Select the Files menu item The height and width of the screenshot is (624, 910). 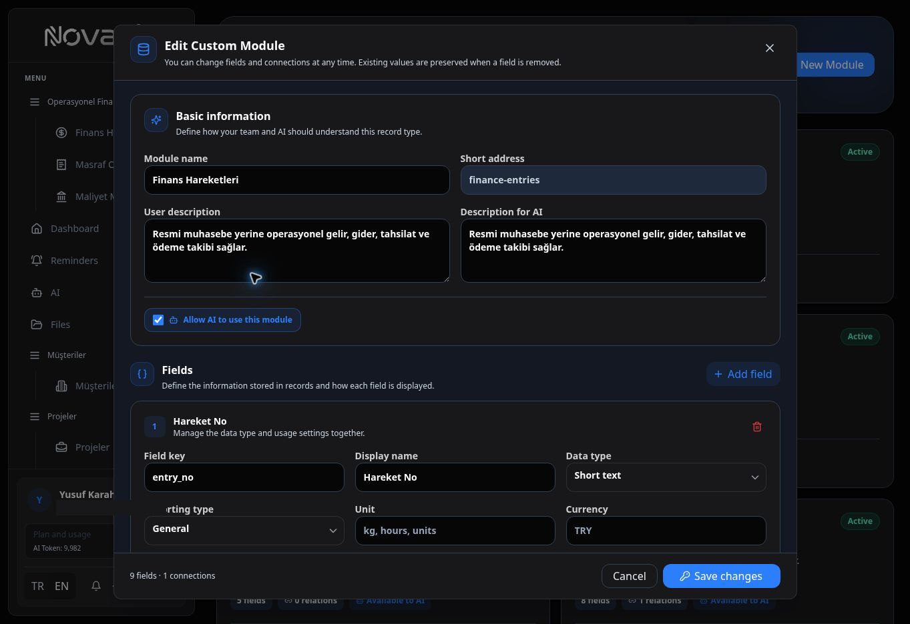coord(60,325)
